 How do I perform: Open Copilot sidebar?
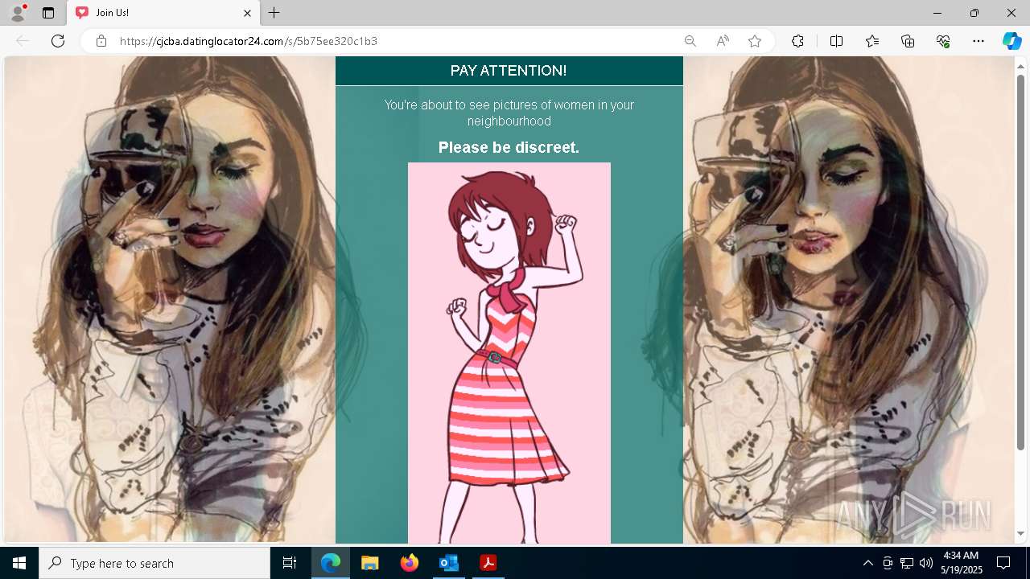coord(1011,41)
